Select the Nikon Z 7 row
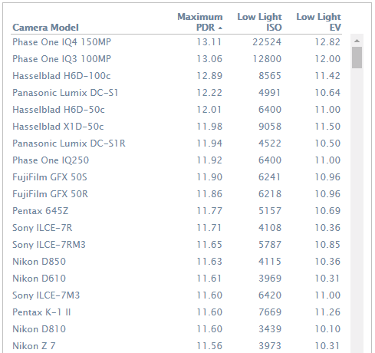Image resolution: width=375 pixels, height=353 pixels. pos(176,346)
